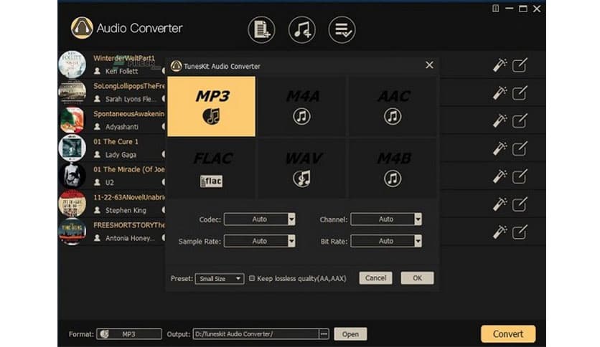Click edit tag icon for FREESHORTSTORY row
Image resolution: width=600 pixels, height=347 pixels.
point(520,232)
